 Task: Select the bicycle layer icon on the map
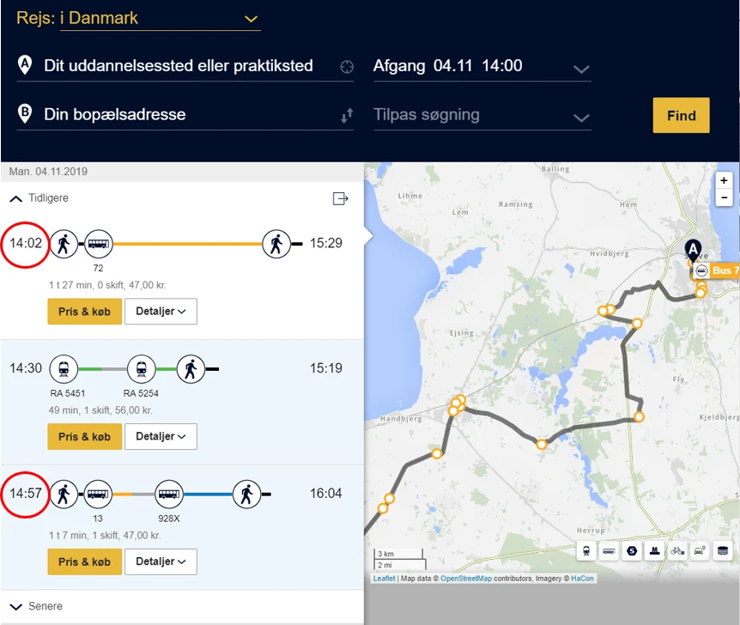pyautogui.click(x=676, y=550)
